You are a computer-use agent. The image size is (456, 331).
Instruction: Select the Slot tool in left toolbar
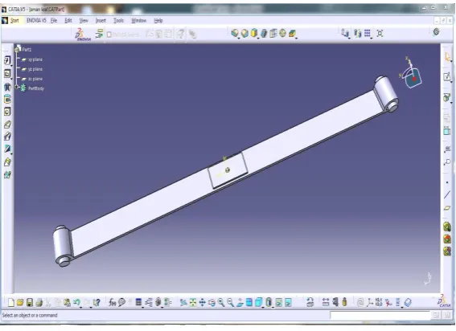pyautogui.click(x=7, y=137)
